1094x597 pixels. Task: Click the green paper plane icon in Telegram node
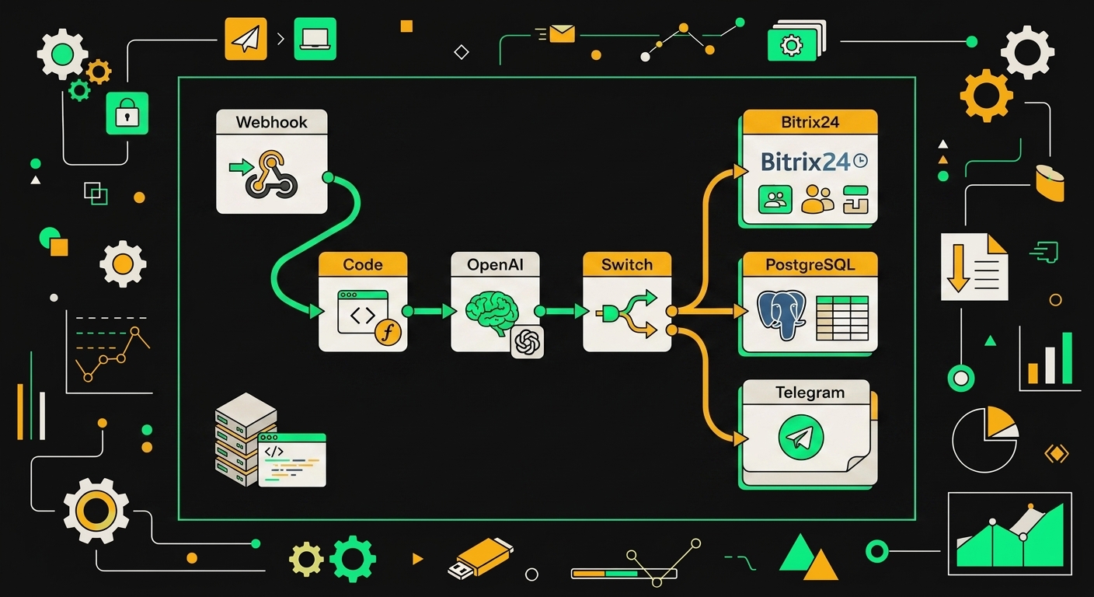800,437
